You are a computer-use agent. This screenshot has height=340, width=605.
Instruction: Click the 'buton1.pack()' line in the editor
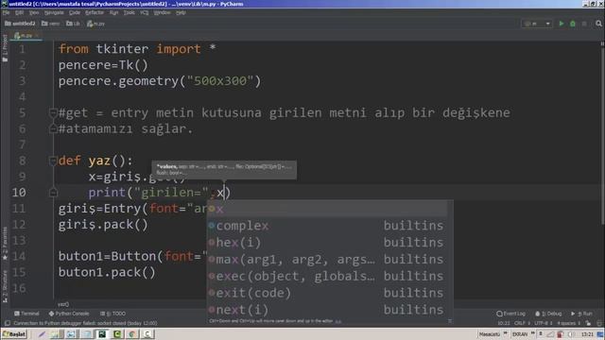[x=107, y=272]
